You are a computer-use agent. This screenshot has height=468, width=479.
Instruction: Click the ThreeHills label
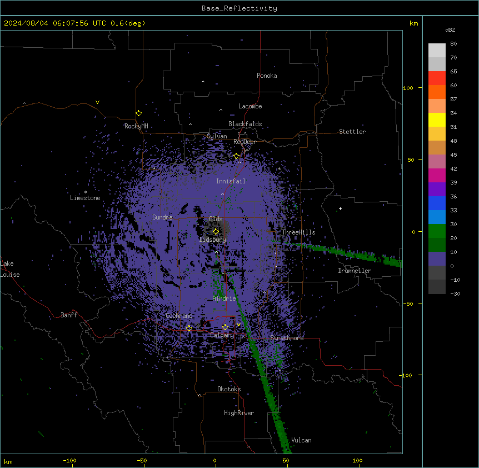pos(298,232)
